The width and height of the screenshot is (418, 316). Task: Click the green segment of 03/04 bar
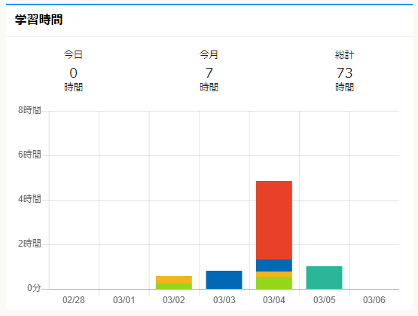274,283
